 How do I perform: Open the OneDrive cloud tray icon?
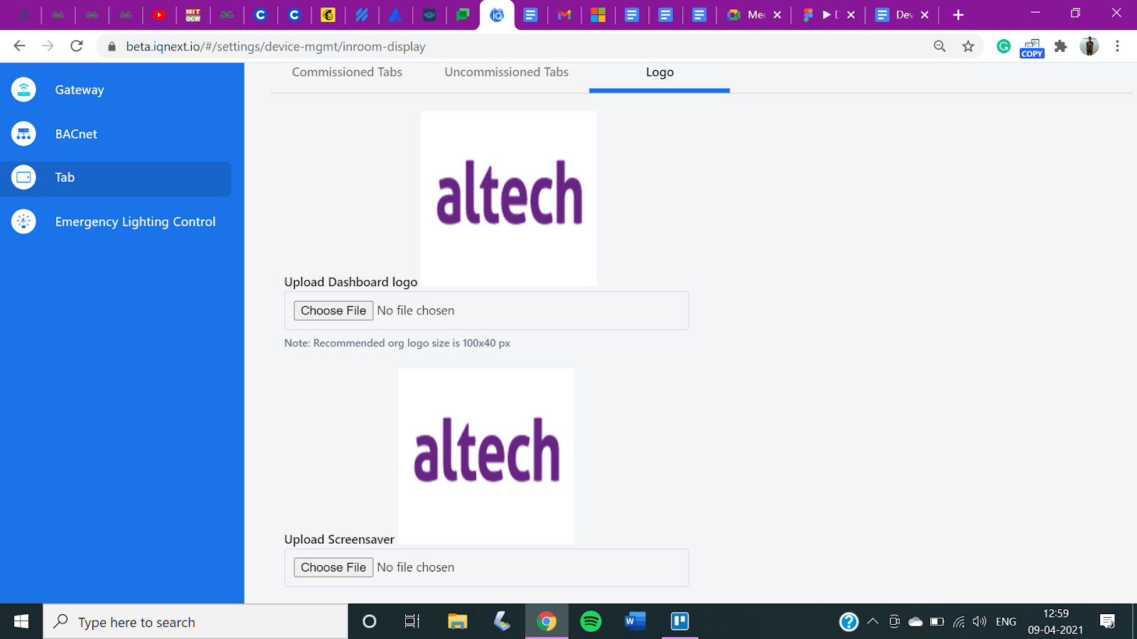click(915, 622)
